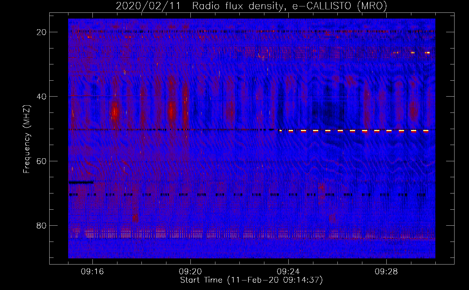Click the frequency tick label 20
Screen dimensions: 469x290
pos(42,32)
